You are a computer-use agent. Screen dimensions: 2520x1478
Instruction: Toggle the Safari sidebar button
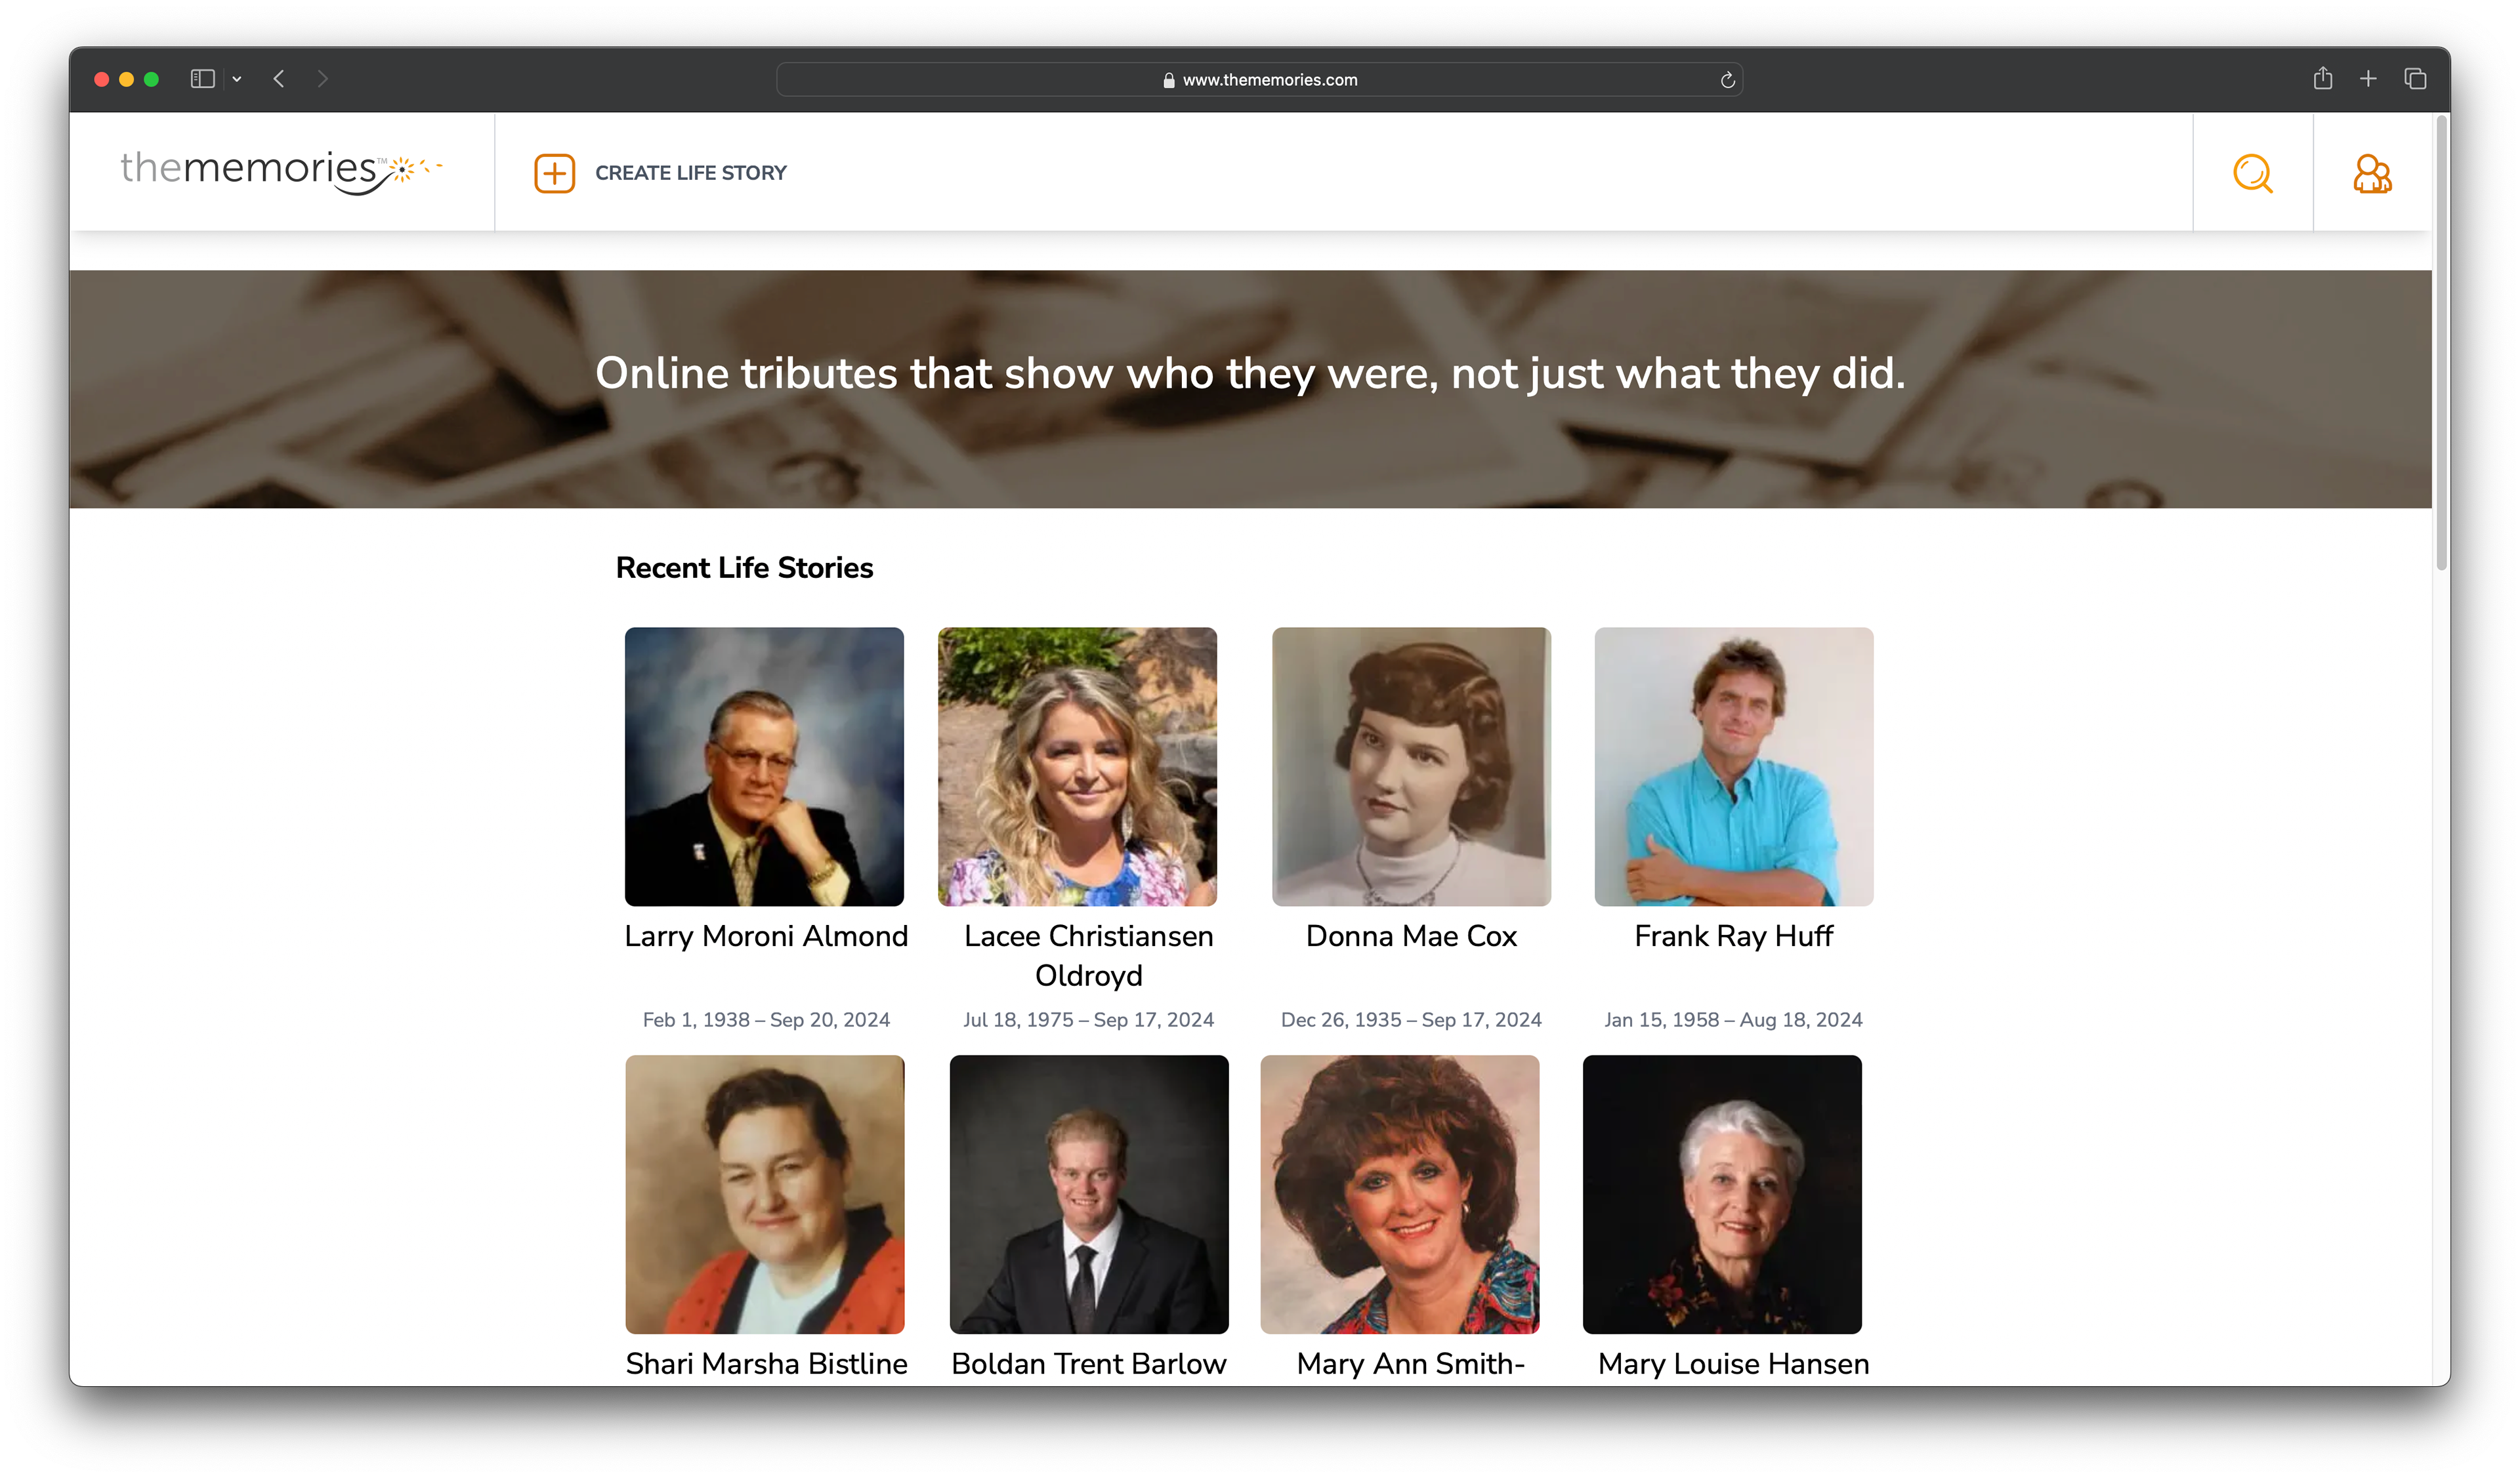pos(203,79)
